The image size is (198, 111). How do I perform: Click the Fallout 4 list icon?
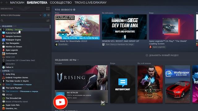(3, 67)
